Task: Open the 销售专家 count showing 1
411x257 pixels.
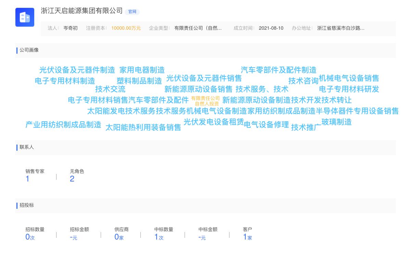Action: [x=27, y=178]
